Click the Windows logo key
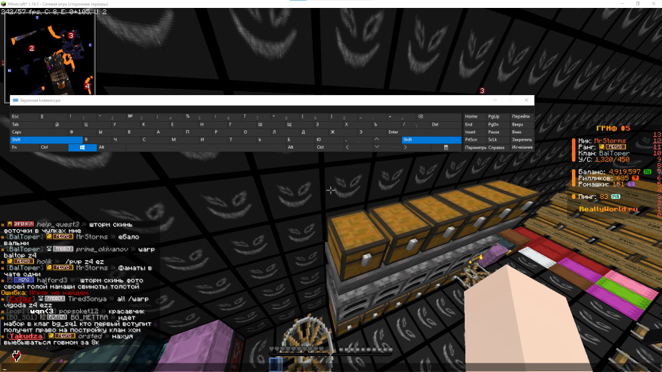 [x=82, y=147]
